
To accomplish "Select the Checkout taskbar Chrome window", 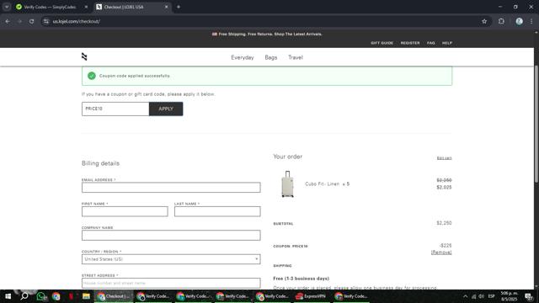I will [114, 296].
